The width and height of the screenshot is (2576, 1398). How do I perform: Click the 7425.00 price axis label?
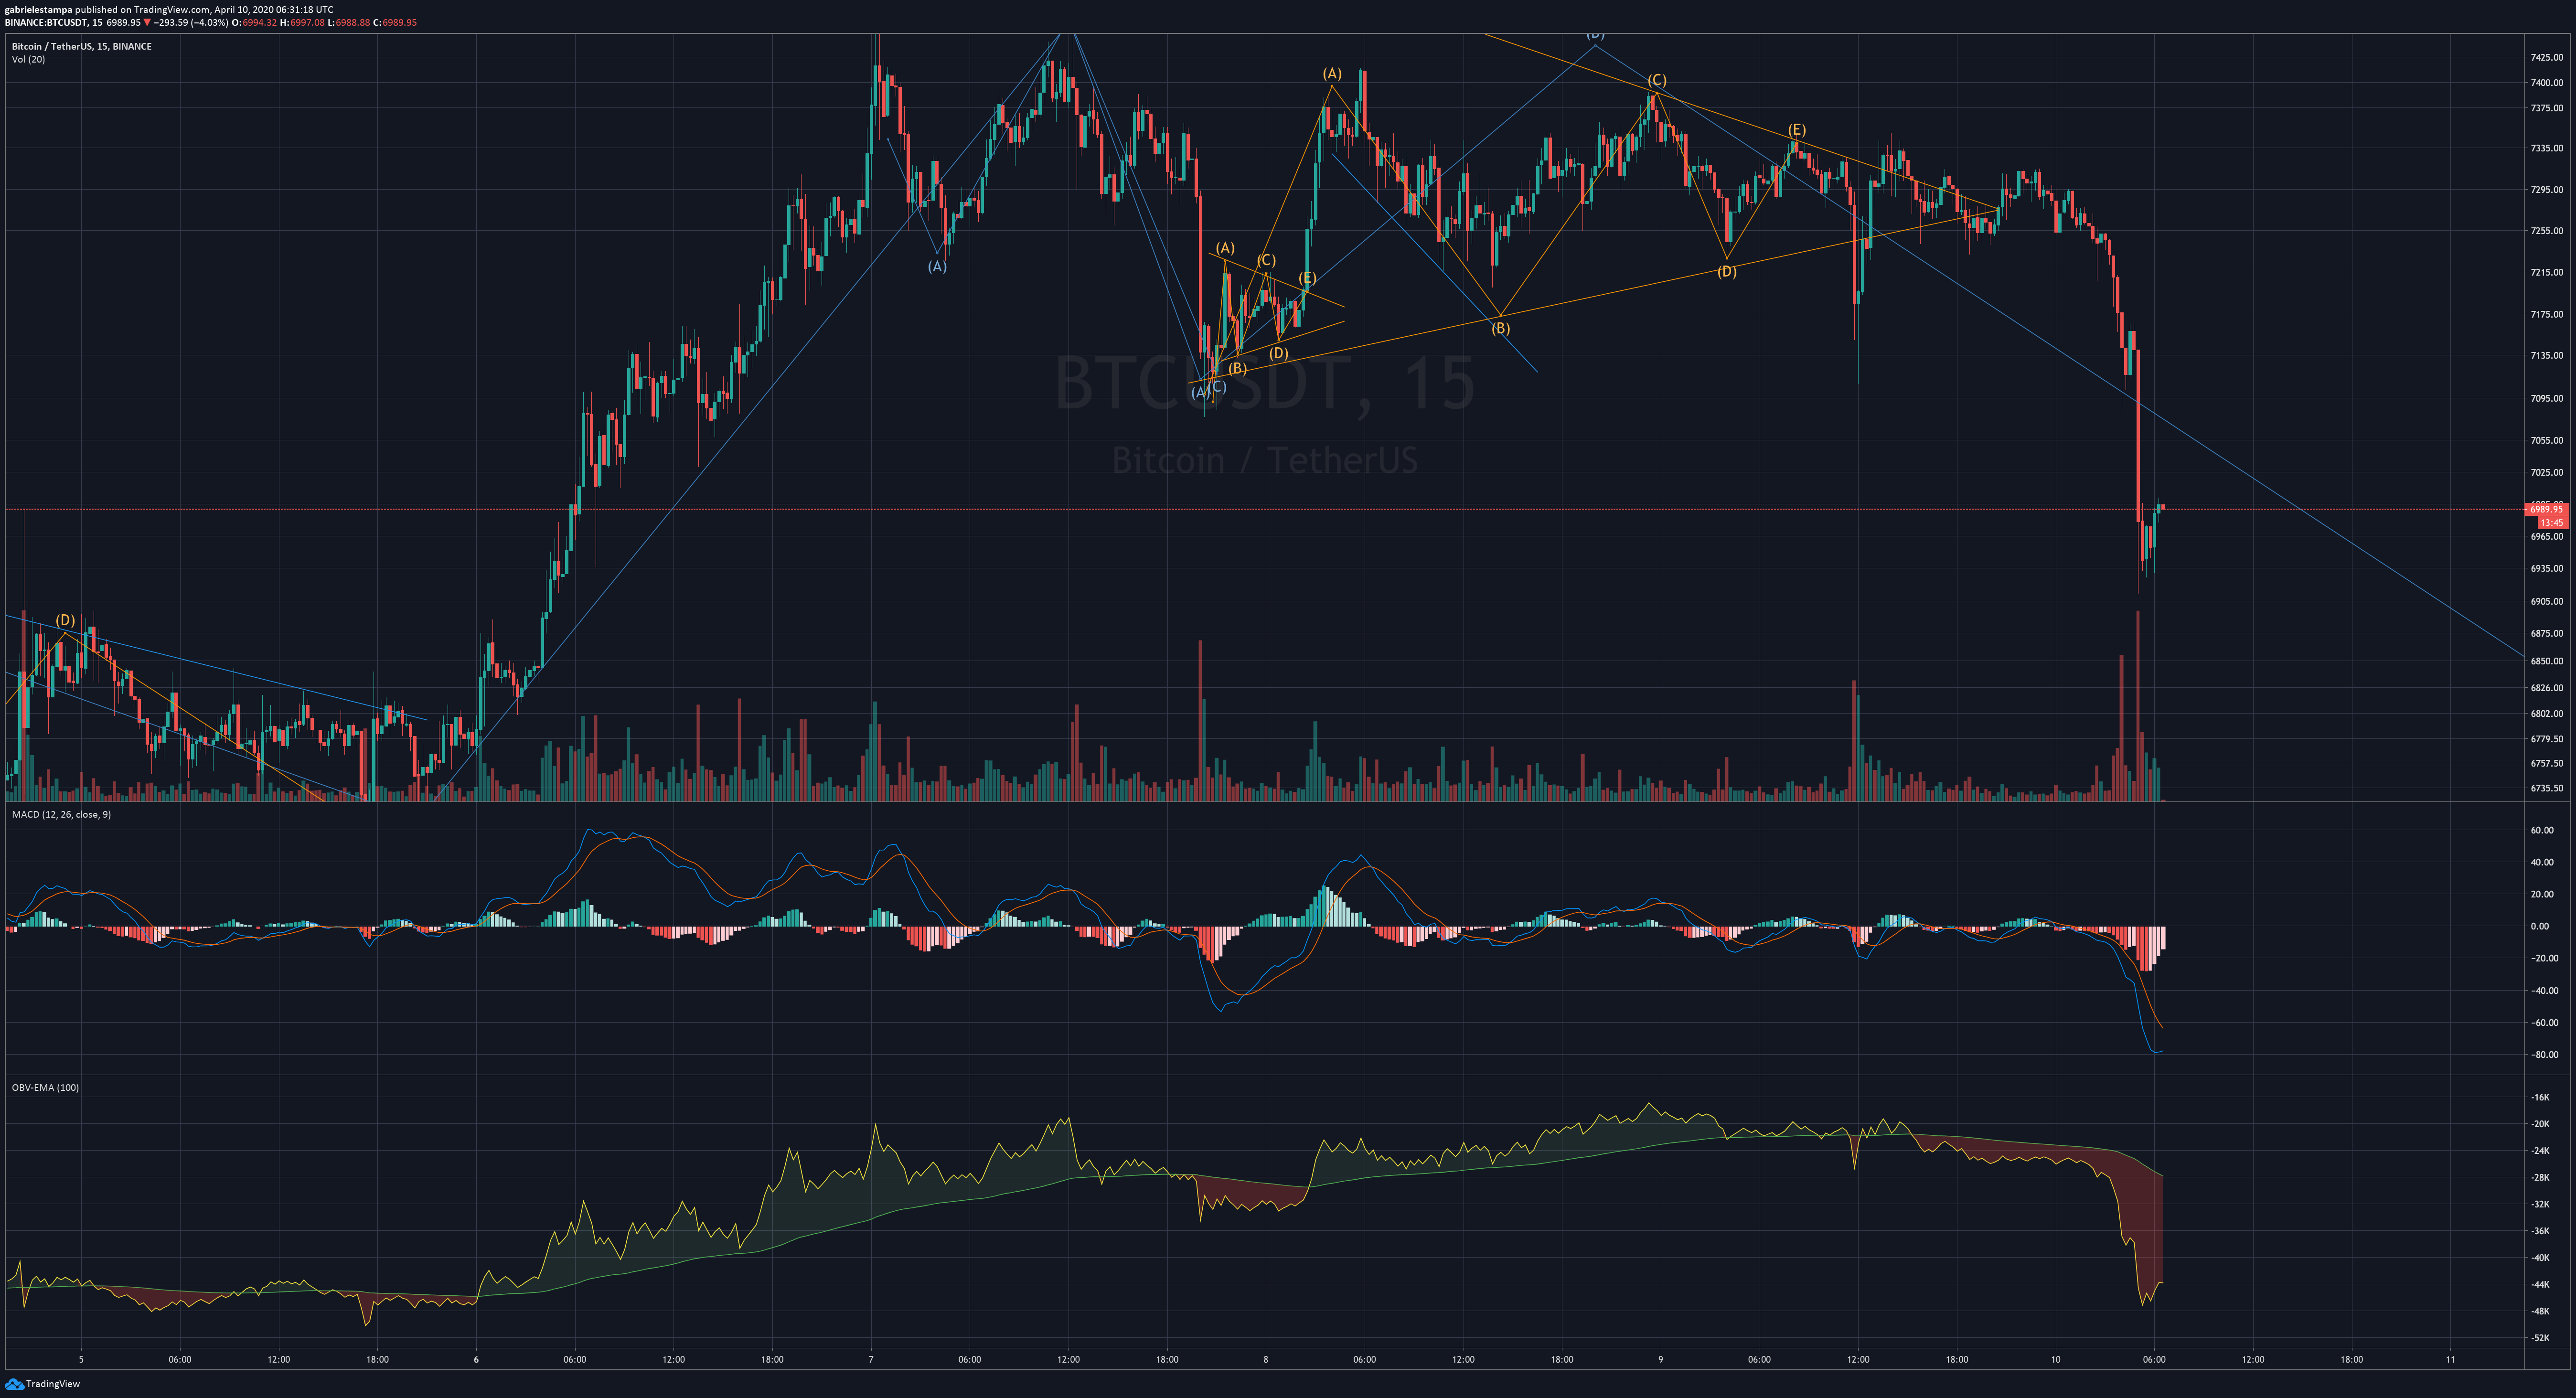[2547, 57]
